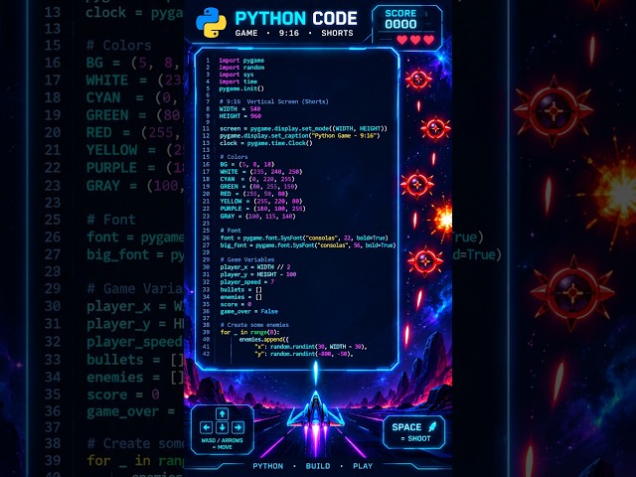Select PYTHON in the bottom bar

[268, 466]
